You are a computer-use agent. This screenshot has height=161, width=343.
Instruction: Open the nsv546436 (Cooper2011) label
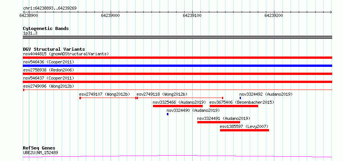(x=49, y=62)
